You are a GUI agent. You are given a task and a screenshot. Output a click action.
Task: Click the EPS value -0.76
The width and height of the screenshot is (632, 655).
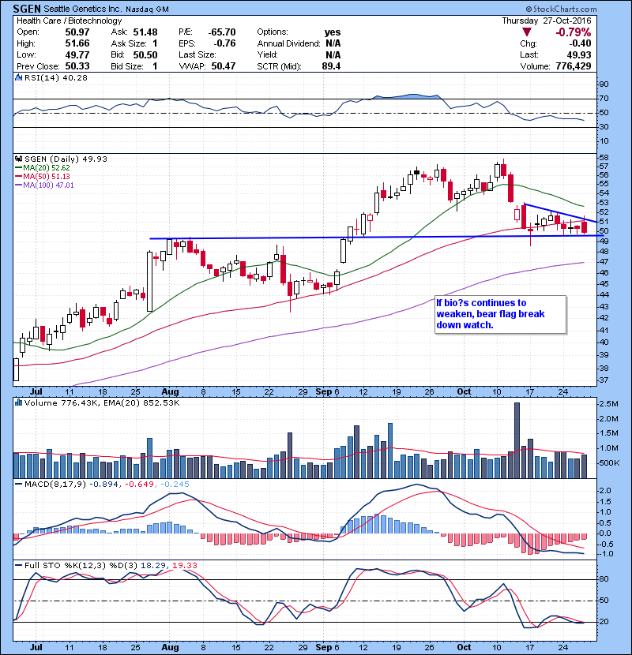pyautogui.click(x=224, y=43)
